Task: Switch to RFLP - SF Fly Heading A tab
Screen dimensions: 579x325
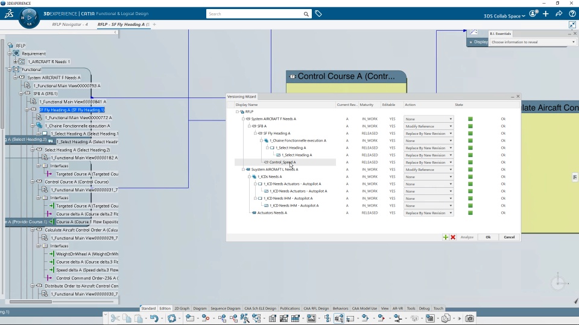Action: pos(123,24)
